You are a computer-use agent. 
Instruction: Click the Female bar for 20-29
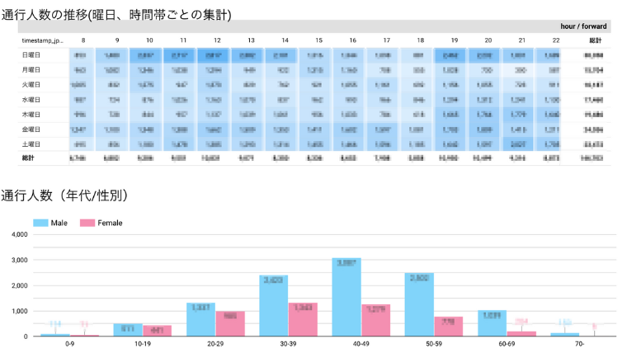(230, 324)
